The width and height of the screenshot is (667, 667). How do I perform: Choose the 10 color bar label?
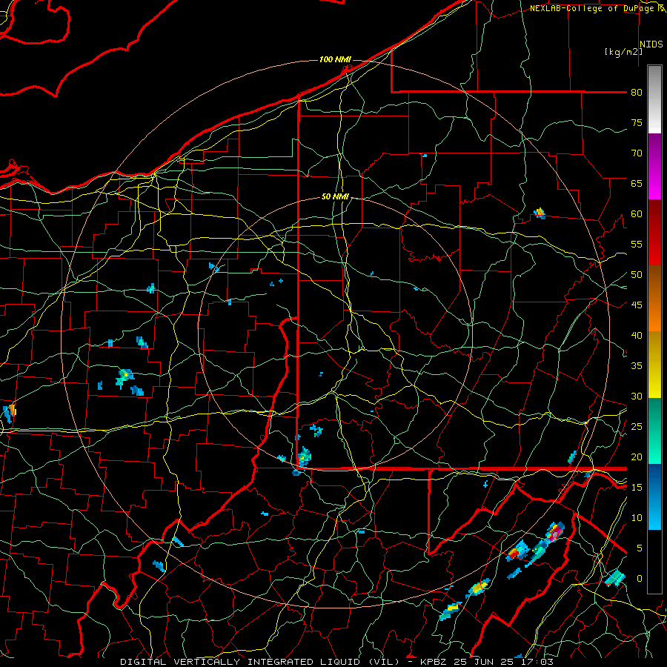(x=637, y=518)
